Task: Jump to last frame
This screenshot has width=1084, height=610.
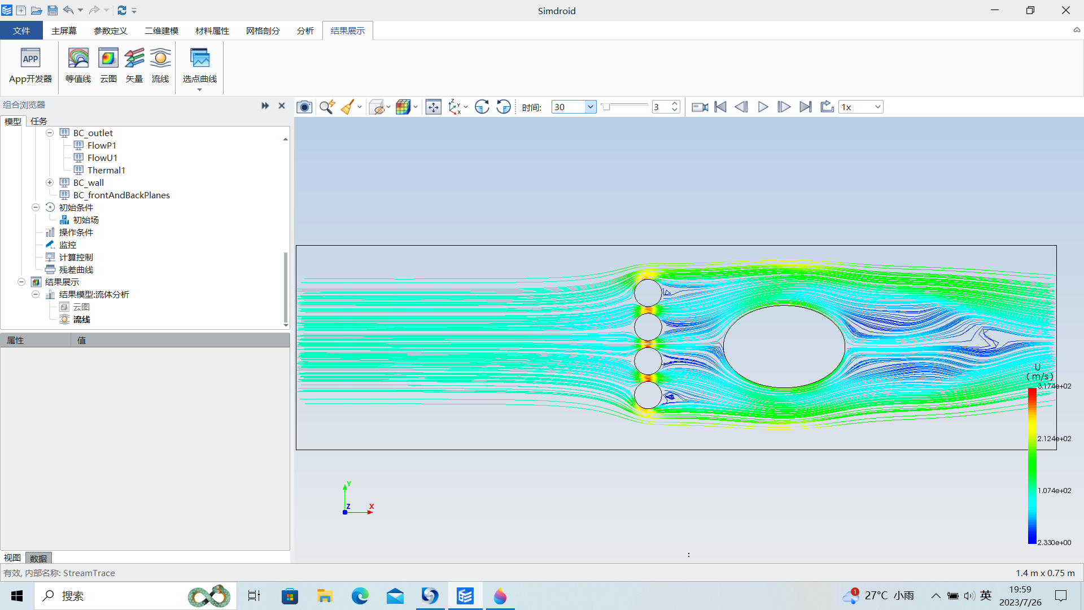Action: (x=806, y=107)
